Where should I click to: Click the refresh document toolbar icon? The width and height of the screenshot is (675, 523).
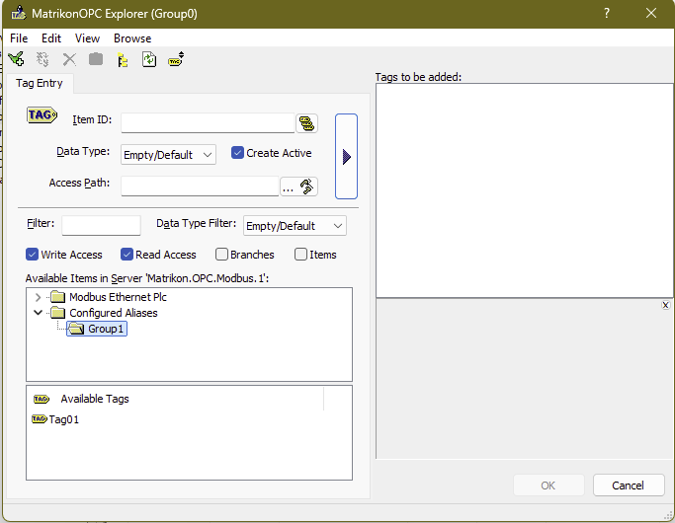click(x=149, y=59)
